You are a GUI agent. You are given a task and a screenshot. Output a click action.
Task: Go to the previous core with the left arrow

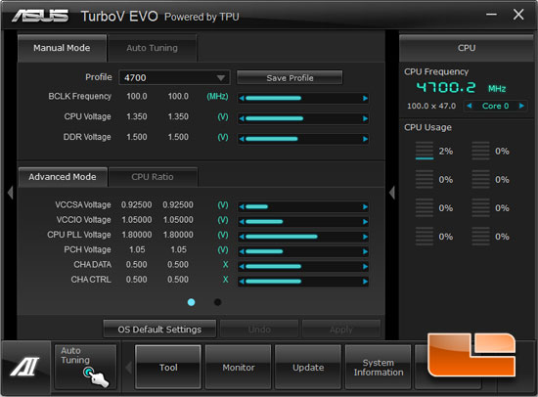pyautogui.click(x=469, y=106)
